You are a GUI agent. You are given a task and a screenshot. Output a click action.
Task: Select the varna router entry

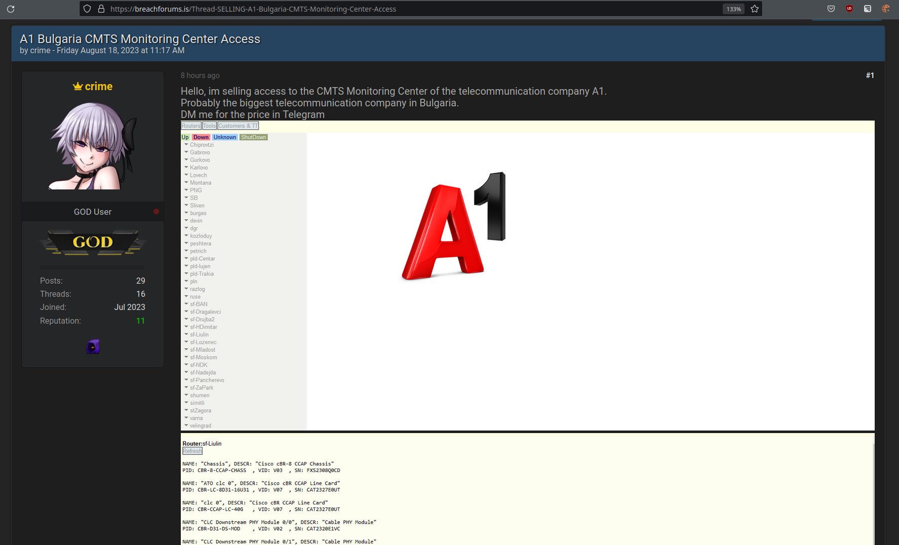tap(196, 418)
